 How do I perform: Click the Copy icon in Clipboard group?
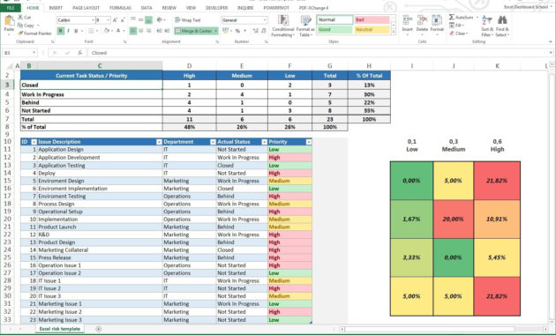tap(20, 26)
